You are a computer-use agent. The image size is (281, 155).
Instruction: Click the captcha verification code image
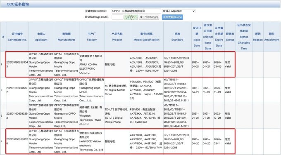click(131, 17)
